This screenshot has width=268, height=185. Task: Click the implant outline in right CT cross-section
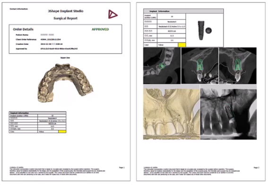[237, 65]
